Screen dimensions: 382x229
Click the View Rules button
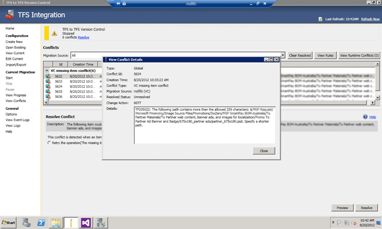(x=325, y=55)
